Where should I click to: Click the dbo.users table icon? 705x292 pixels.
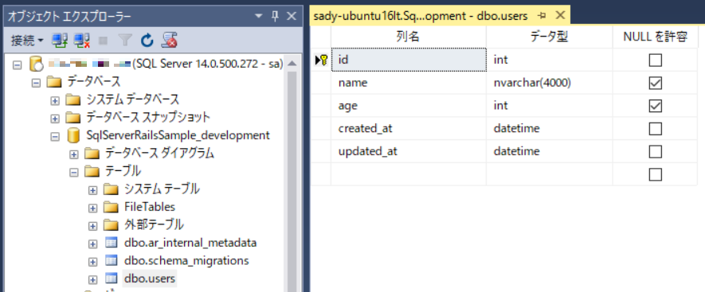(x=111, y=279)
